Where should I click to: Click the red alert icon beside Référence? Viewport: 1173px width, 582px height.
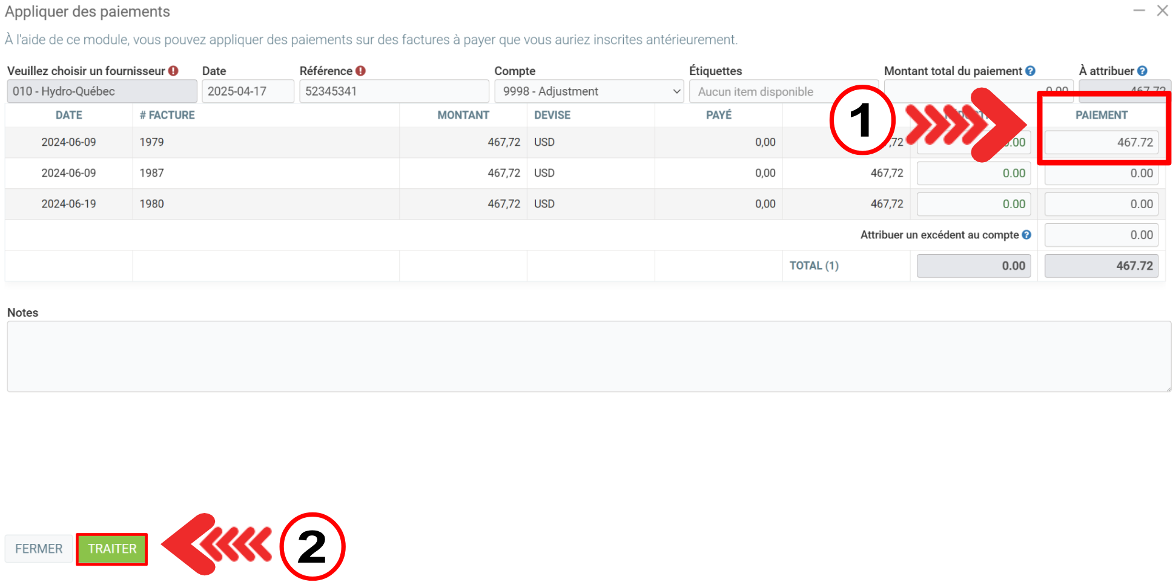click(x=360, y=71)
